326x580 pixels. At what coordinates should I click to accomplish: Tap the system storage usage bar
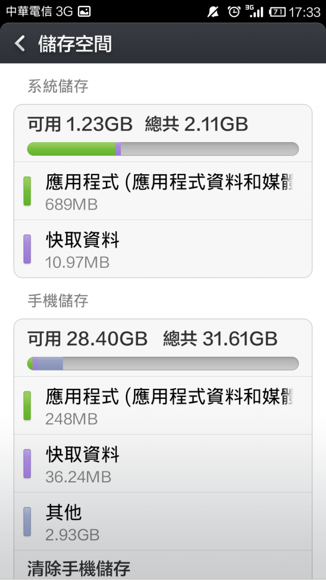click(163, 149)
